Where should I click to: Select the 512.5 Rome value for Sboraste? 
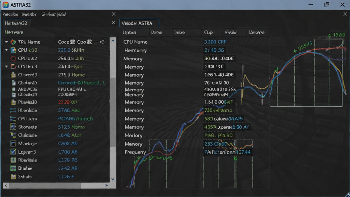(71, 127)
